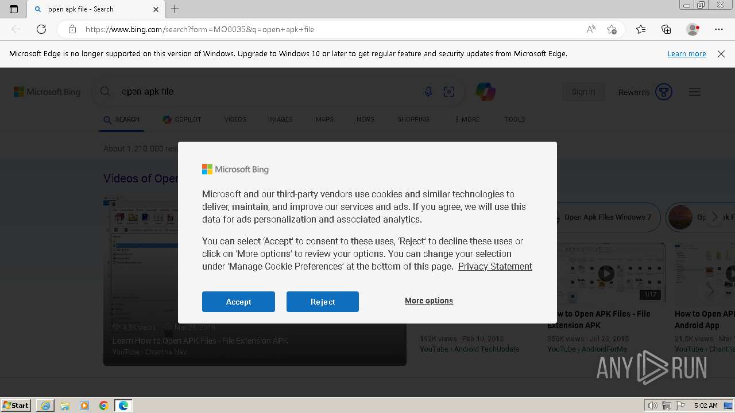This screenshot has width=735, height=413.
Task: Switch to the MAPS tab
Action: pos(324,119)
